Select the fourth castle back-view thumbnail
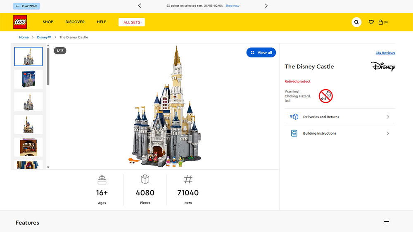The height and width of the screenshot is (232, 413). (x=28, y=124)
